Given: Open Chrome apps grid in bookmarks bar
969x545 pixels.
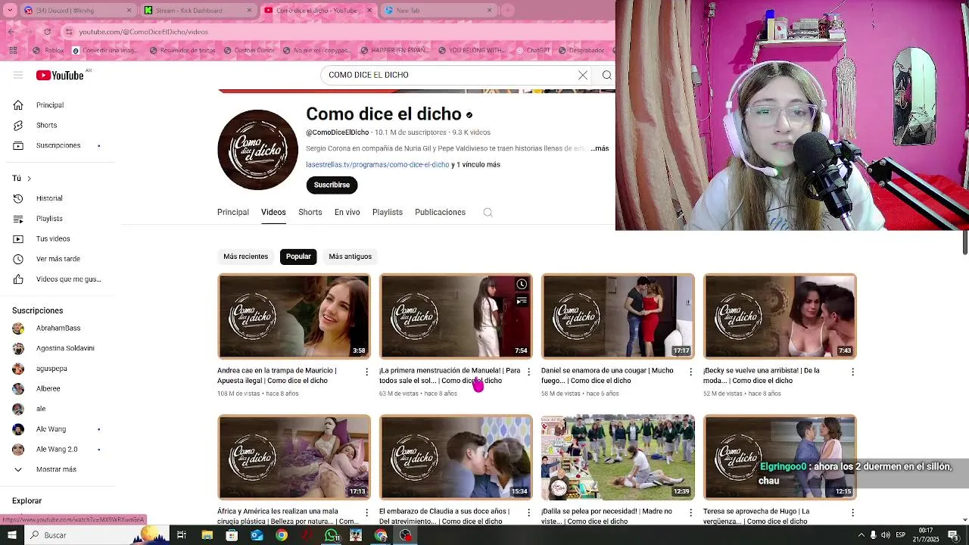Looking at the screenshot, I should click(x=13, y=51).
